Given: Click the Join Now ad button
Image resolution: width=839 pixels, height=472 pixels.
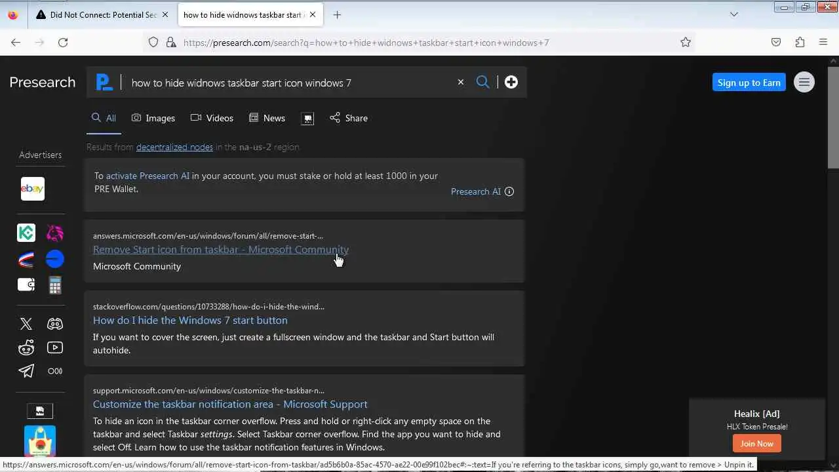Looking at the screenshot, I should [757, 443].
